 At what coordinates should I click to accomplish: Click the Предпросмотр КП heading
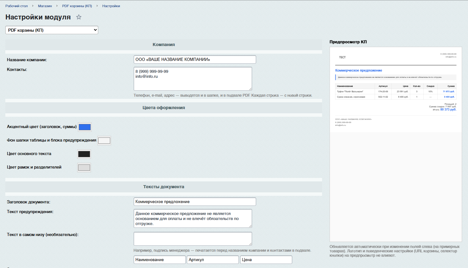coord(348,42)
